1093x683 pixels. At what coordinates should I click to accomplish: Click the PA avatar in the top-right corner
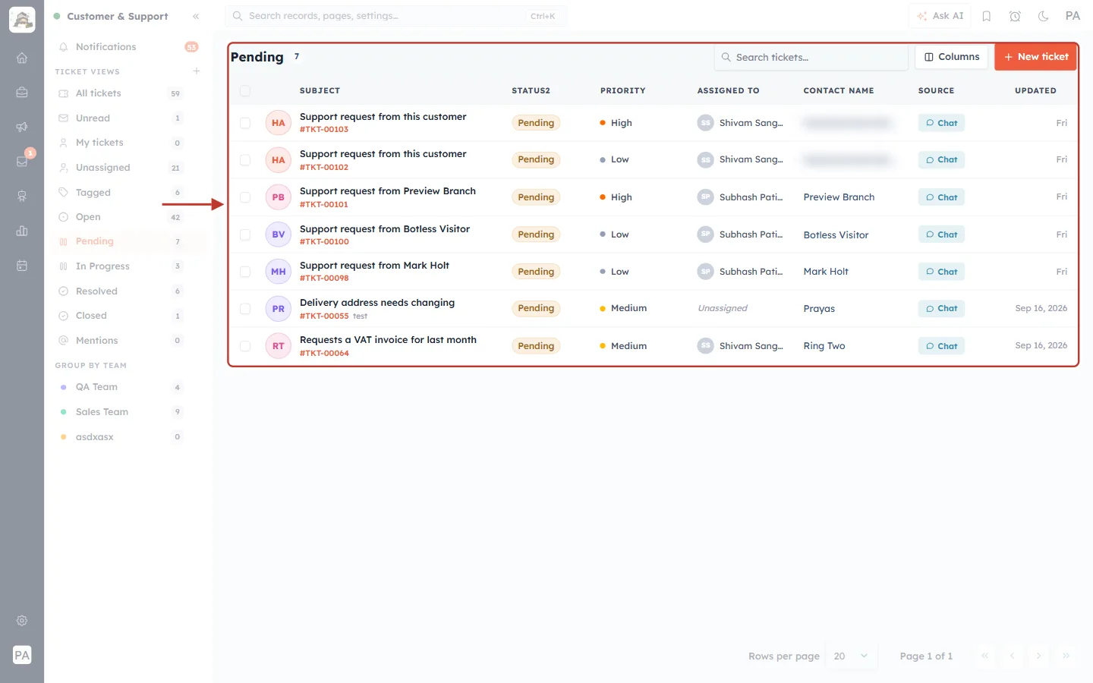1073,16
